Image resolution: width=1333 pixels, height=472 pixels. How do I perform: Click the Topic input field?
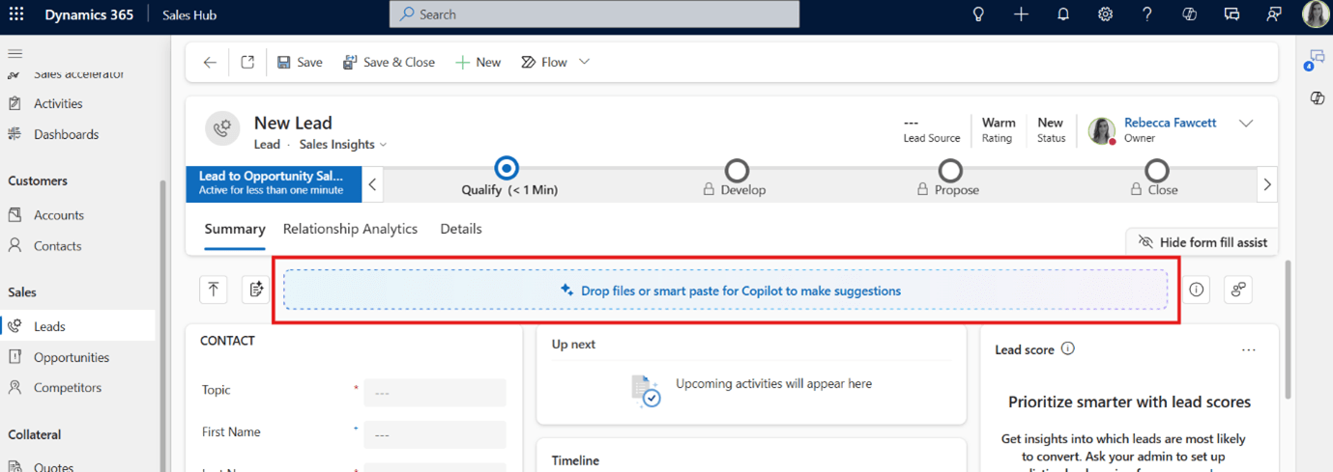click(435, 393)
